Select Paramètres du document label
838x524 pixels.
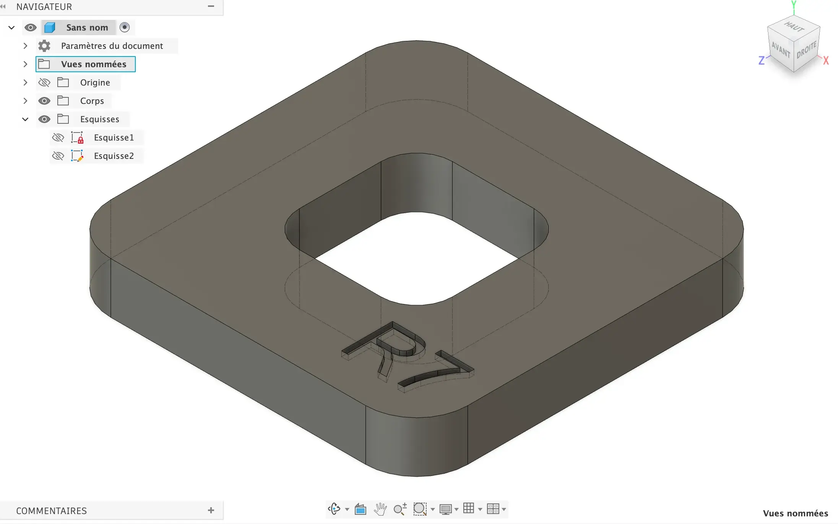112,46
